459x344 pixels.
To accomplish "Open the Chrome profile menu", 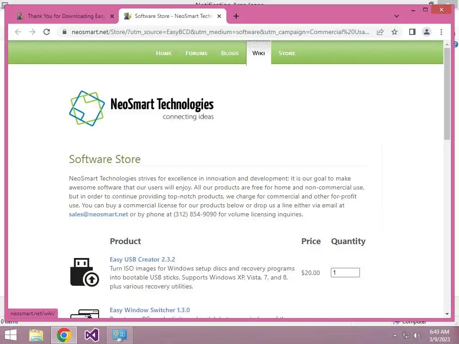I will (x=427, y=32).
